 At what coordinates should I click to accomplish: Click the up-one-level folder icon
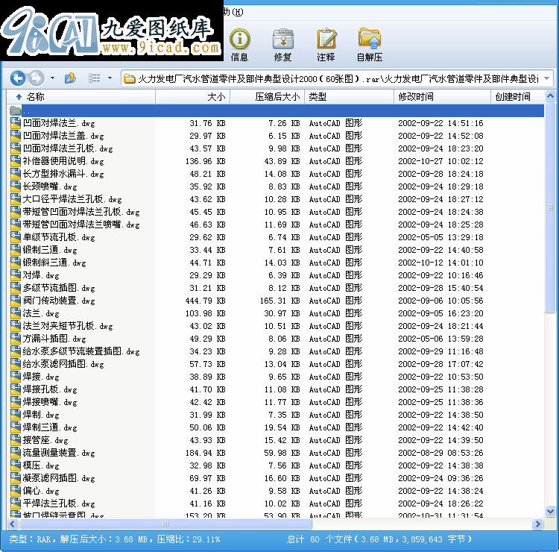coord(70,78)
